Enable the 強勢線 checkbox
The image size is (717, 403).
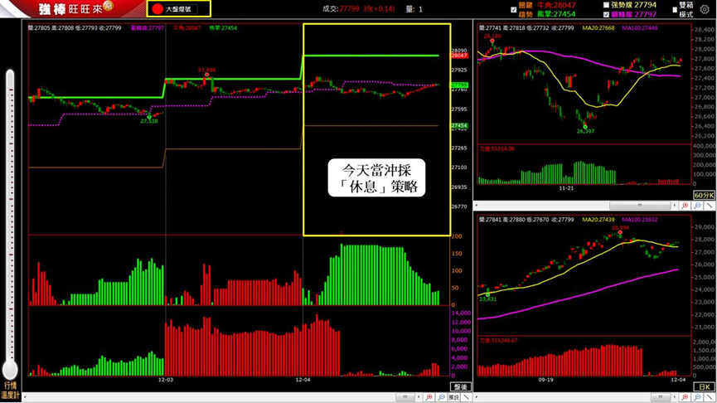[x=606, y=5]
